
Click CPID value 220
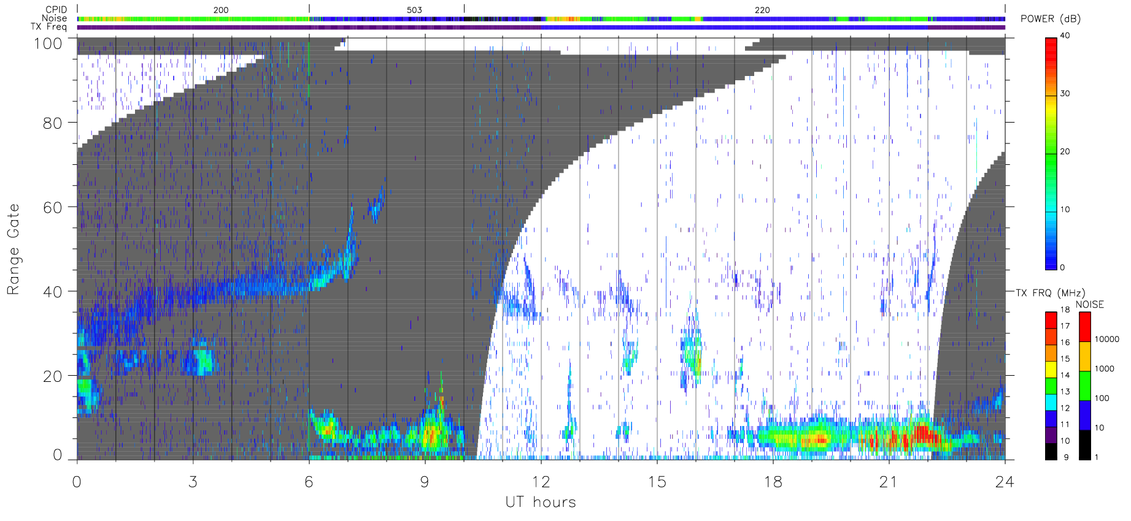(x=762, y=10)
